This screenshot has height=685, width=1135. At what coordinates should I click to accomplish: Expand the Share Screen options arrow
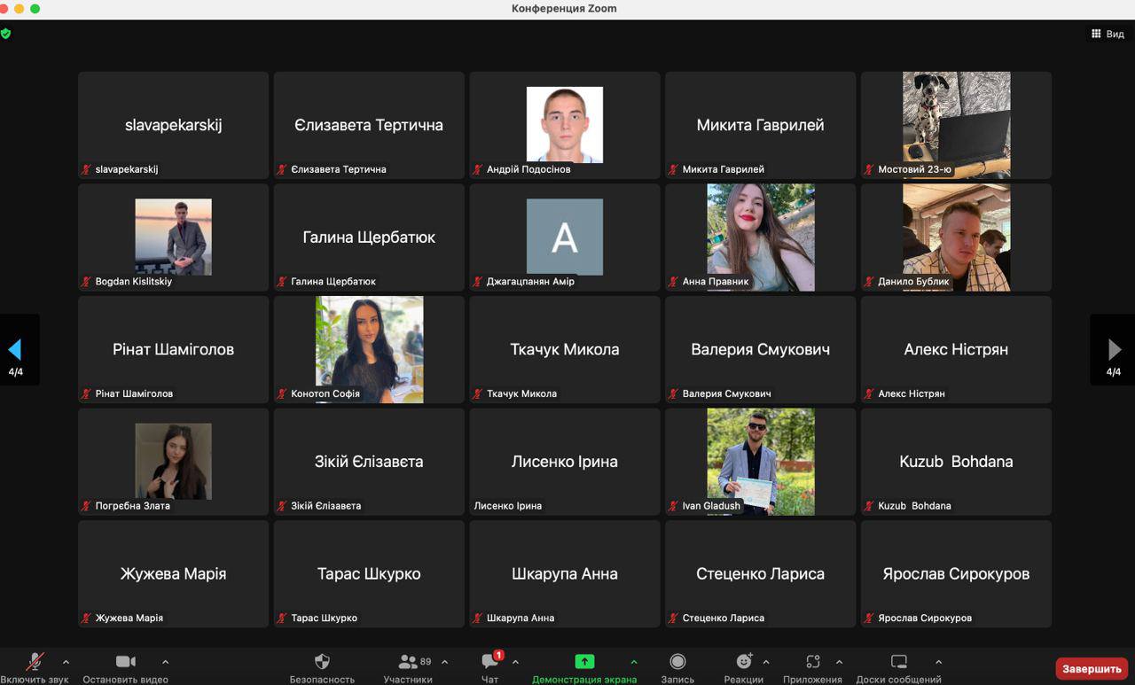point(633,661)
